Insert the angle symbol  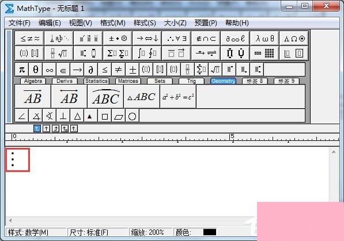click(x=22, y=116)
